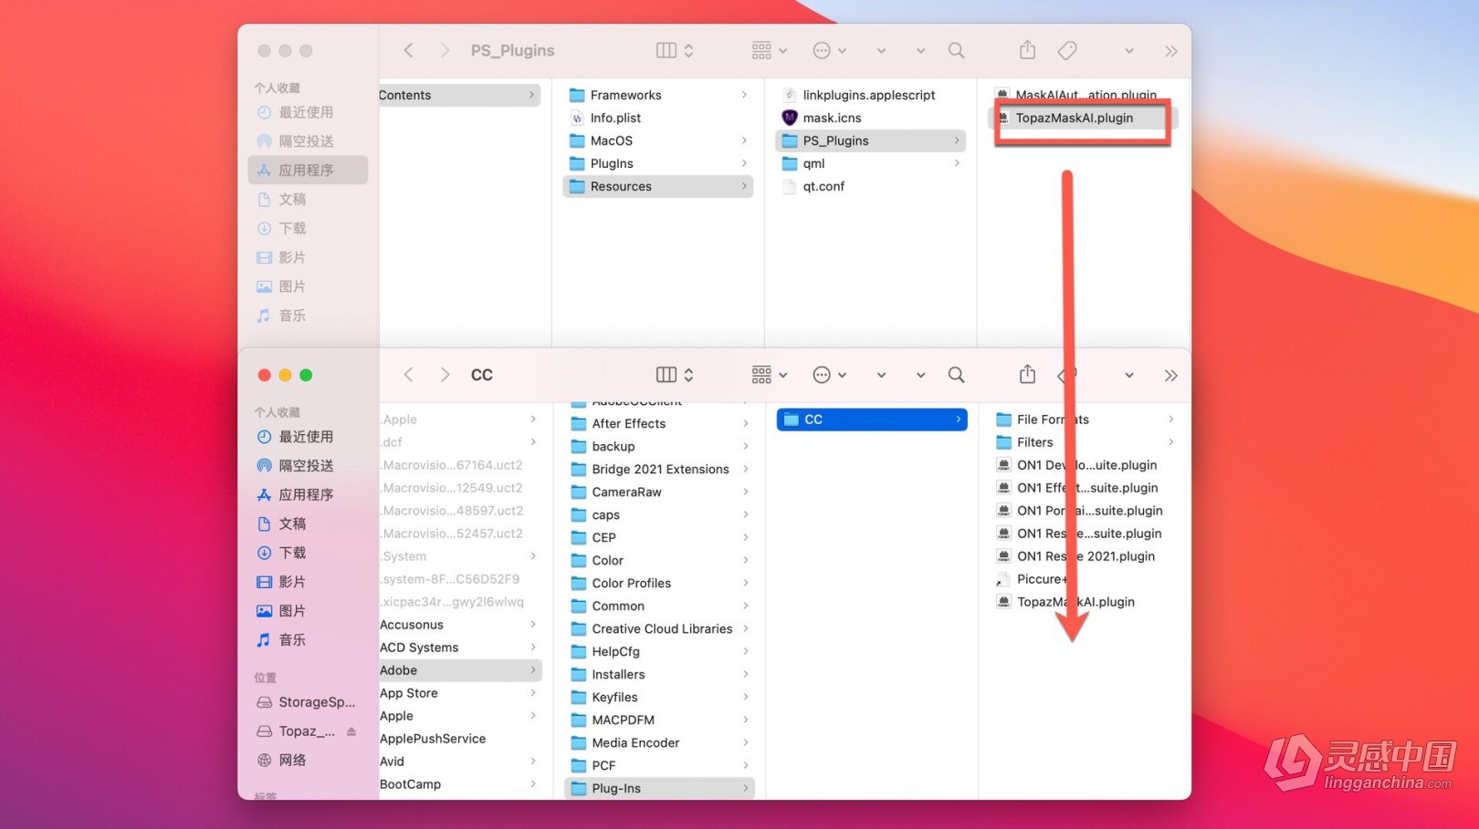The width and height of the screenshot is (1479, 829).
Task: Select ON1 Resize 2021.plugin
Action: tap(1085, 556)
